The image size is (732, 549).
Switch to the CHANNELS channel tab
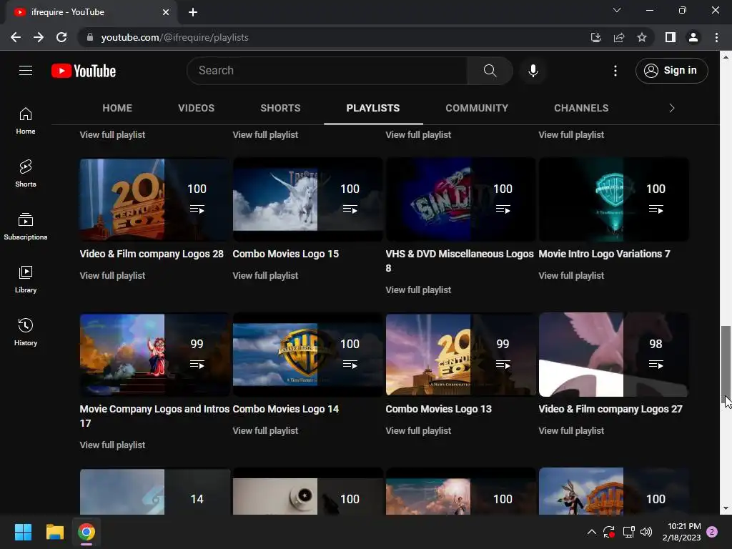click(x=581, y=108)
